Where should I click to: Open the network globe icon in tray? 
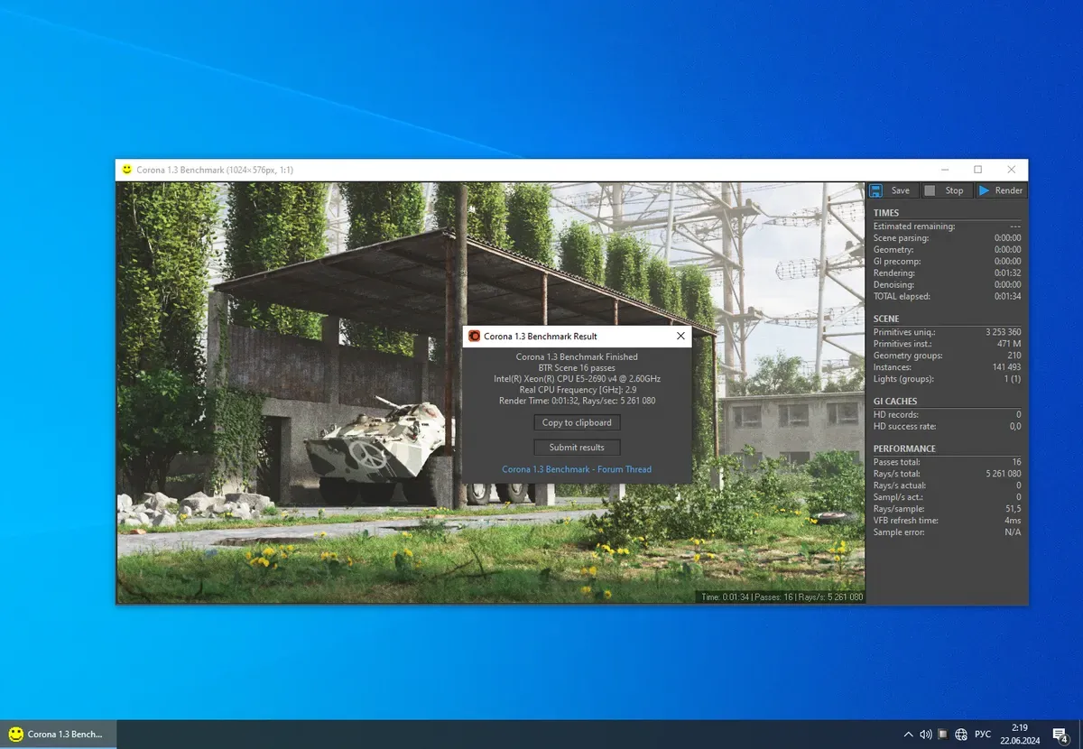tap(961, 735)
